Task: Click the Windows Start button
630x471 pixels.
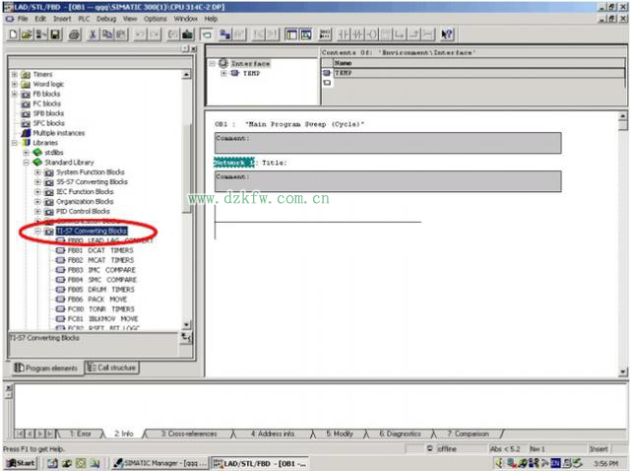Action: [20, 463]
